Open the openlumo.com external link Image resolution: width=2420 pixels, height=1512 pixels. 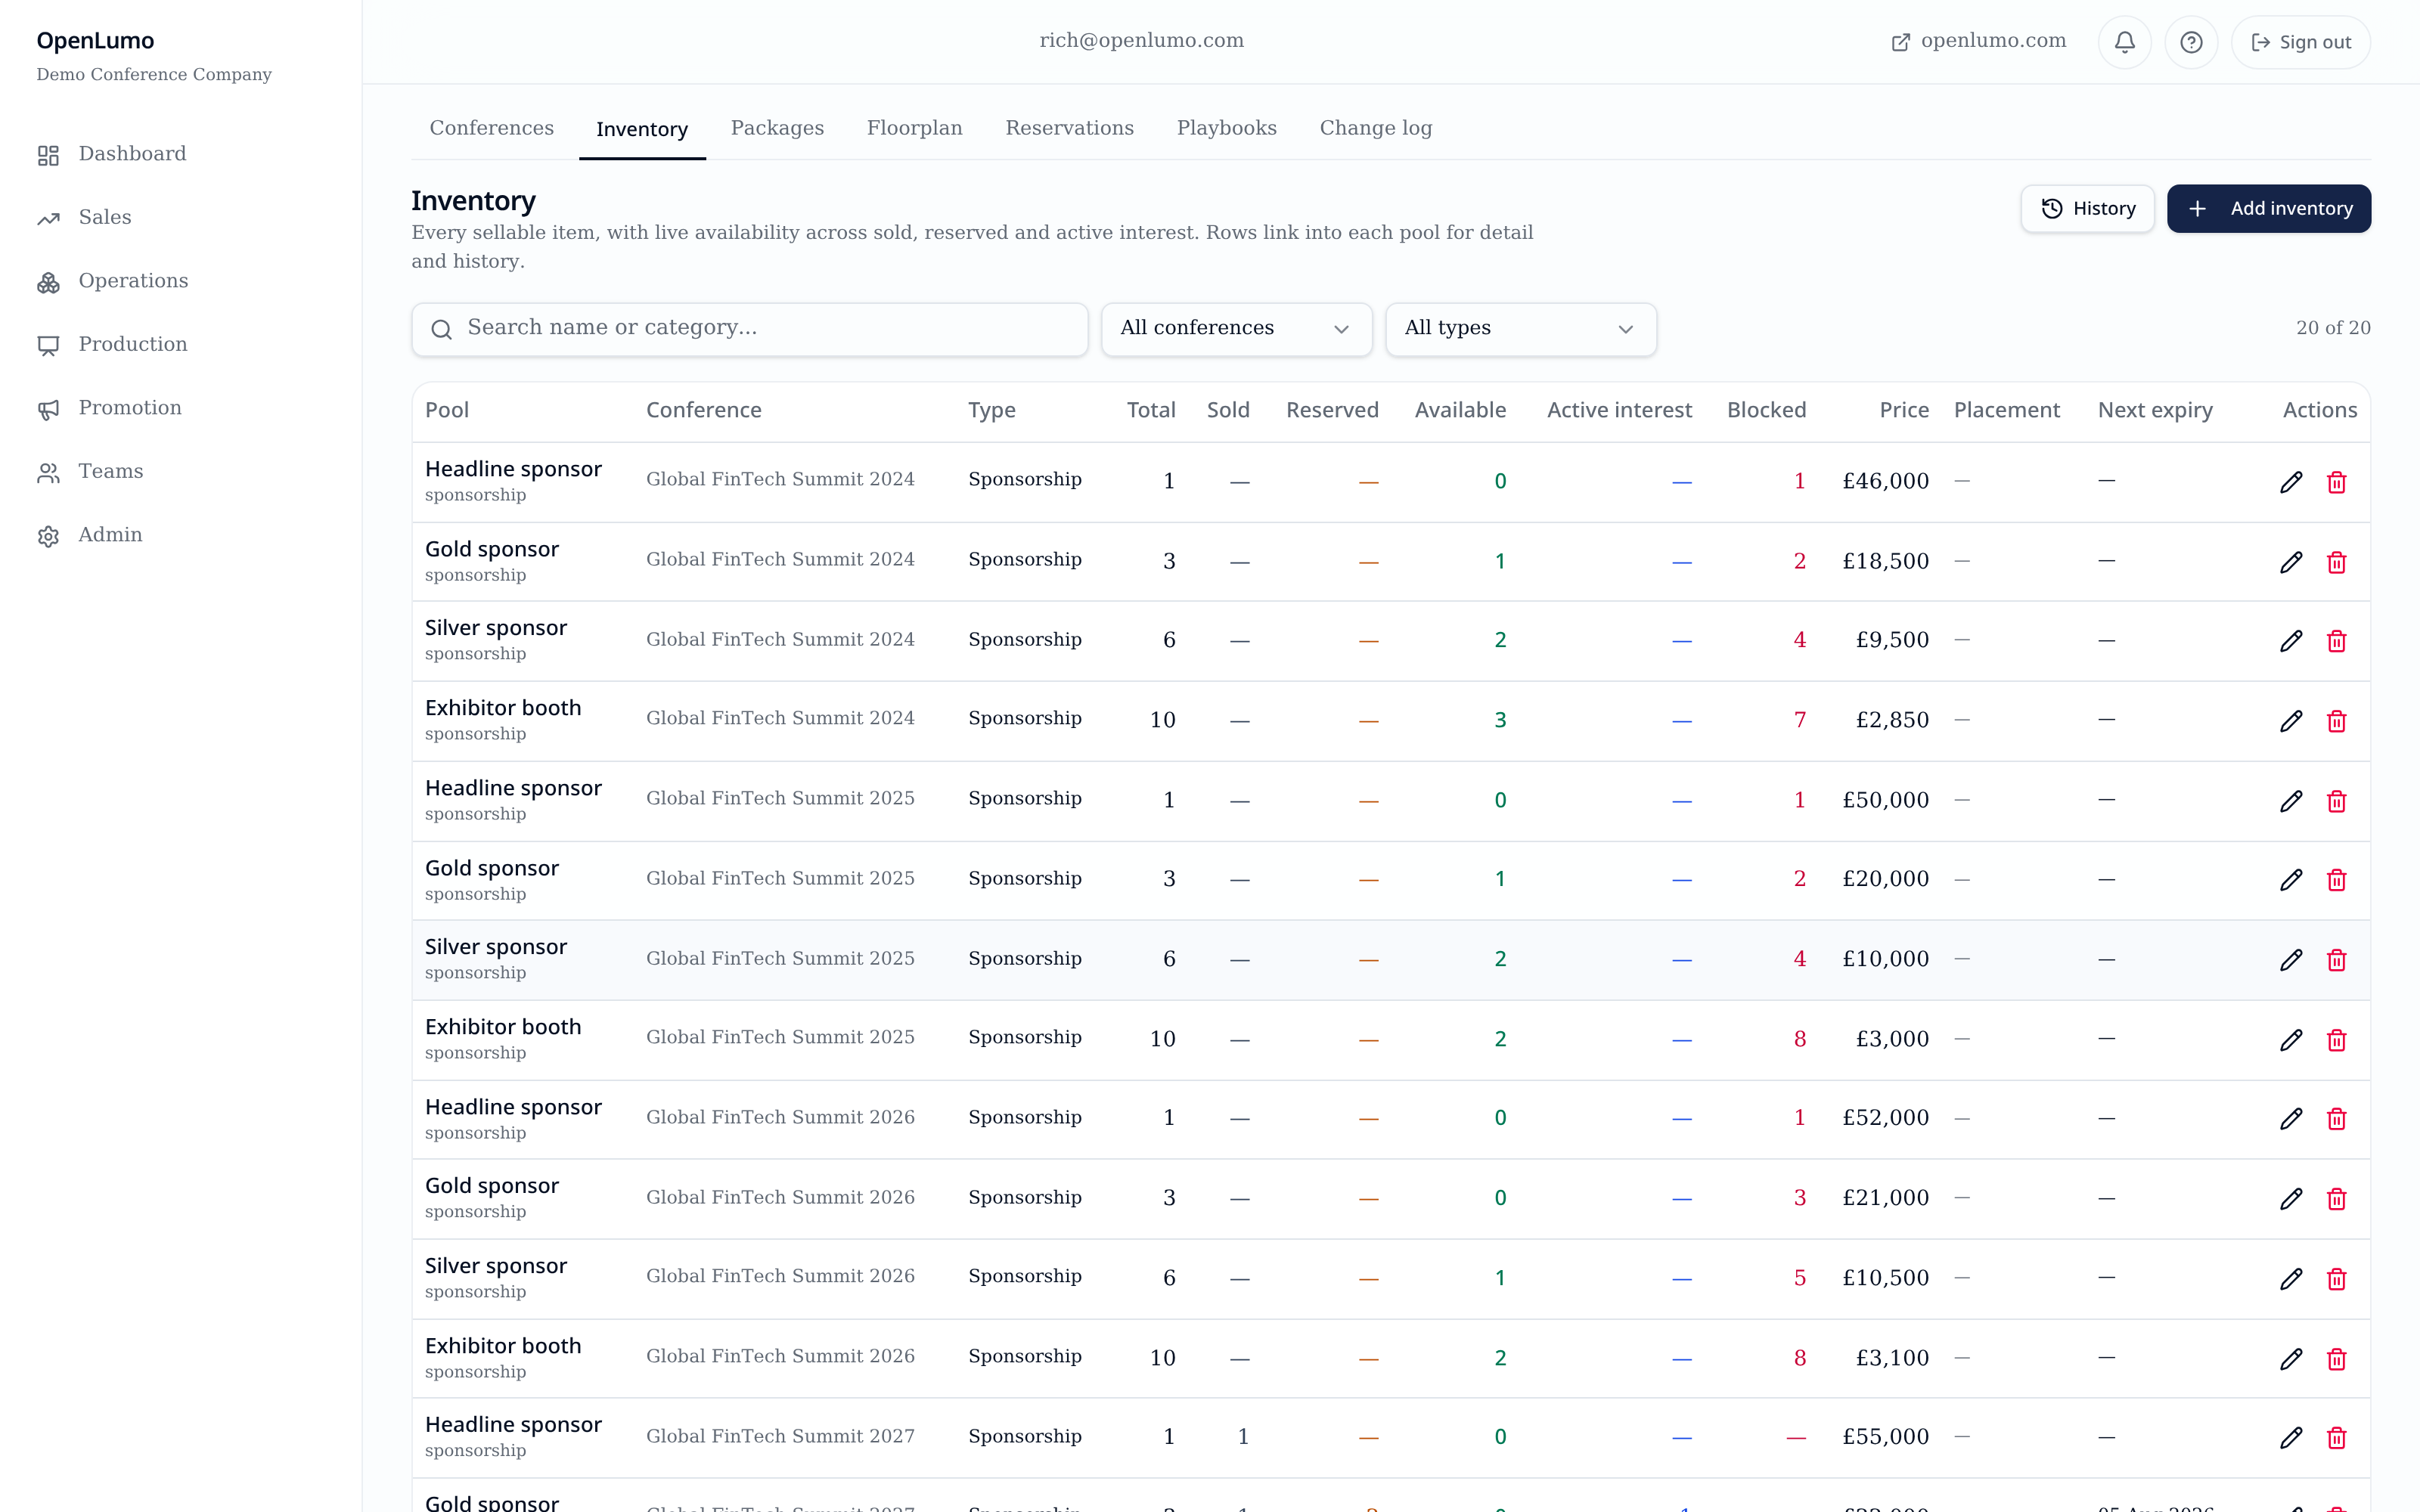click(x=1978, y=41)
